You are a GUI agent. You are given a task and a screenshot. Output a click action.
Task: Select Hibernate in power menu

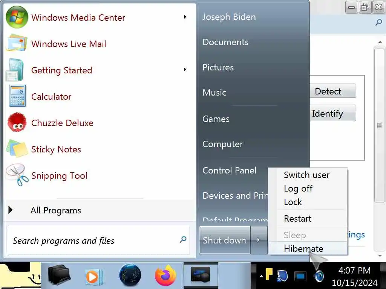[303, 248]
